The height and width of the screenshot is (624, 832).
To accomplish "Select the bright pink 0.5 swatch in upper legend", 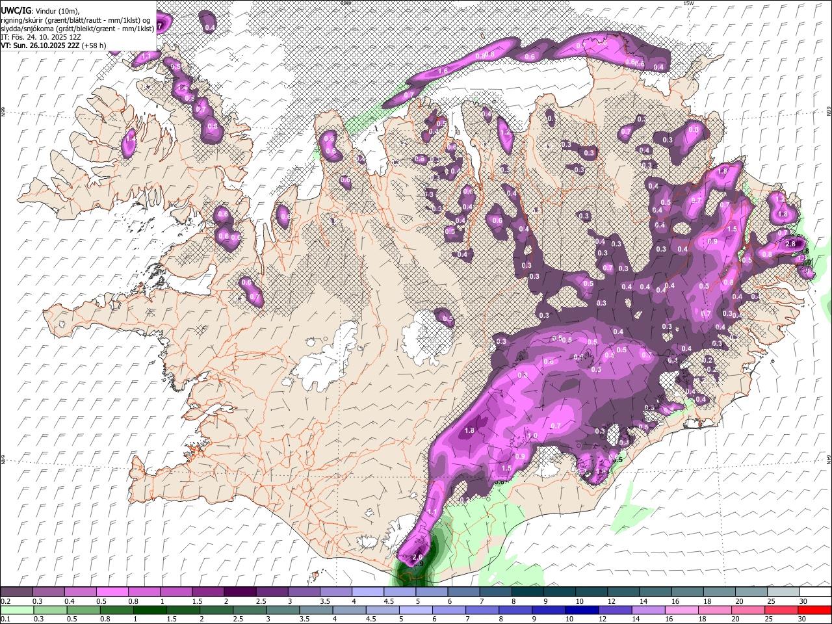I will (x=112, y=592).
